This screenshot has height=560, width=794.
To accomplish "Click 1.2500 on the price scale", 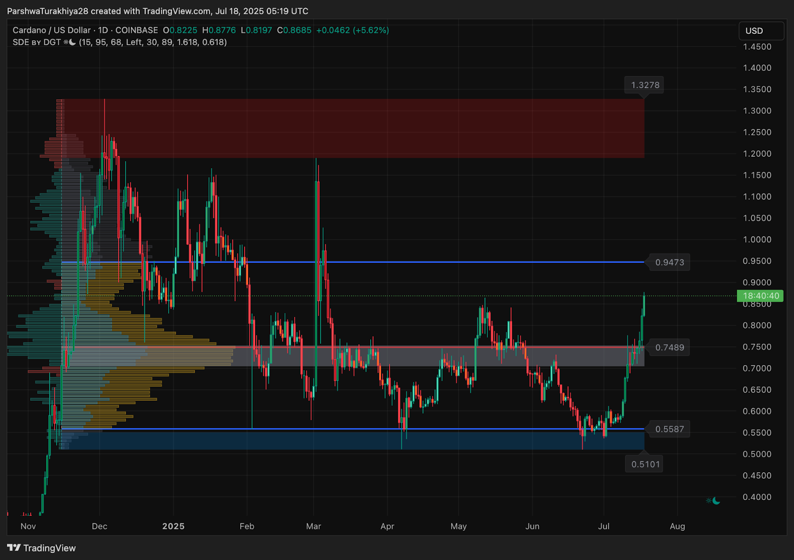I will pyautogui.click(x=757, y=132).
